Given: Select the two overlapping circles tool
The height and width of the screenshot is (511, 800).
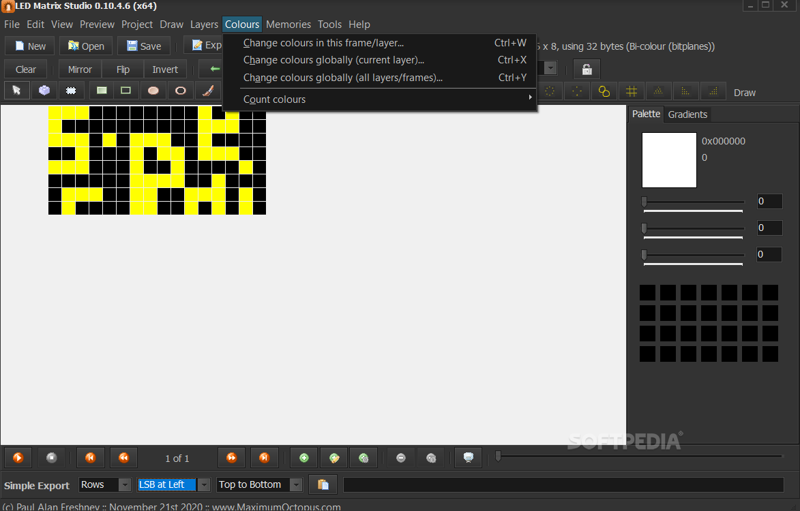Looking at the screenshot, I should coord(604,91).
